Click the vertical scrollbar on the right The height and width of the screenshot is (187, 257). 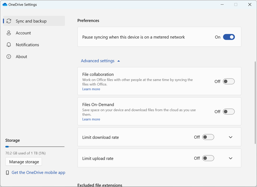pos(255,103)
